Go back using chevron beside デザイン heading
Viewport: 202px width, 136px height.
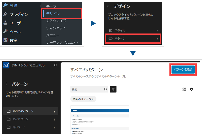click(x=108, y=6)
